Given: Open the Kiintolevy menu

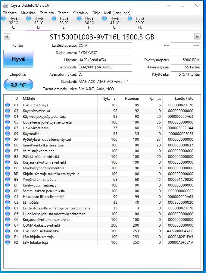Looking at the screenshot, I should tap(80, 13).
